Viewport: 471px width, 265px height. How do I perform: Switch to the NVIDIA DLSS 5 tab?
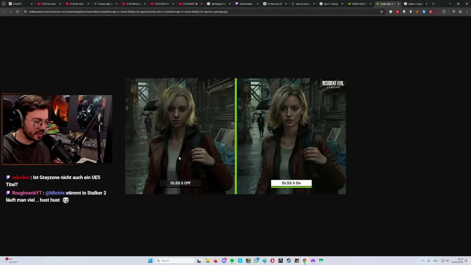coord(358,4)
